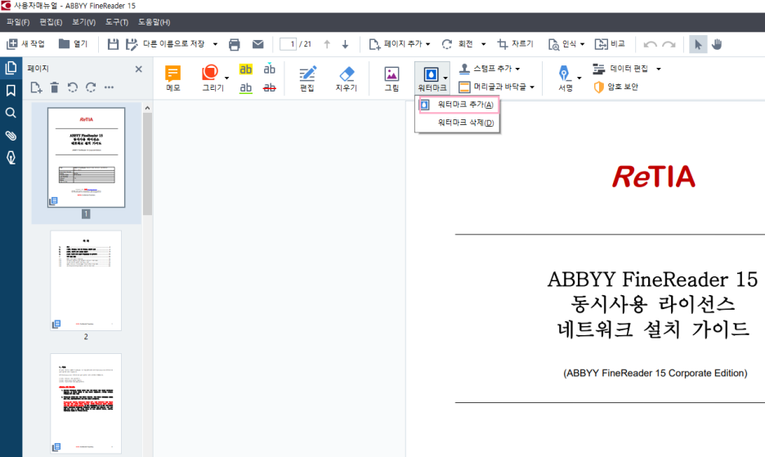765x457 pixels.
Task: Expand the 데이터 편집 dropdown arrow
Action: (x=659, y=69)
